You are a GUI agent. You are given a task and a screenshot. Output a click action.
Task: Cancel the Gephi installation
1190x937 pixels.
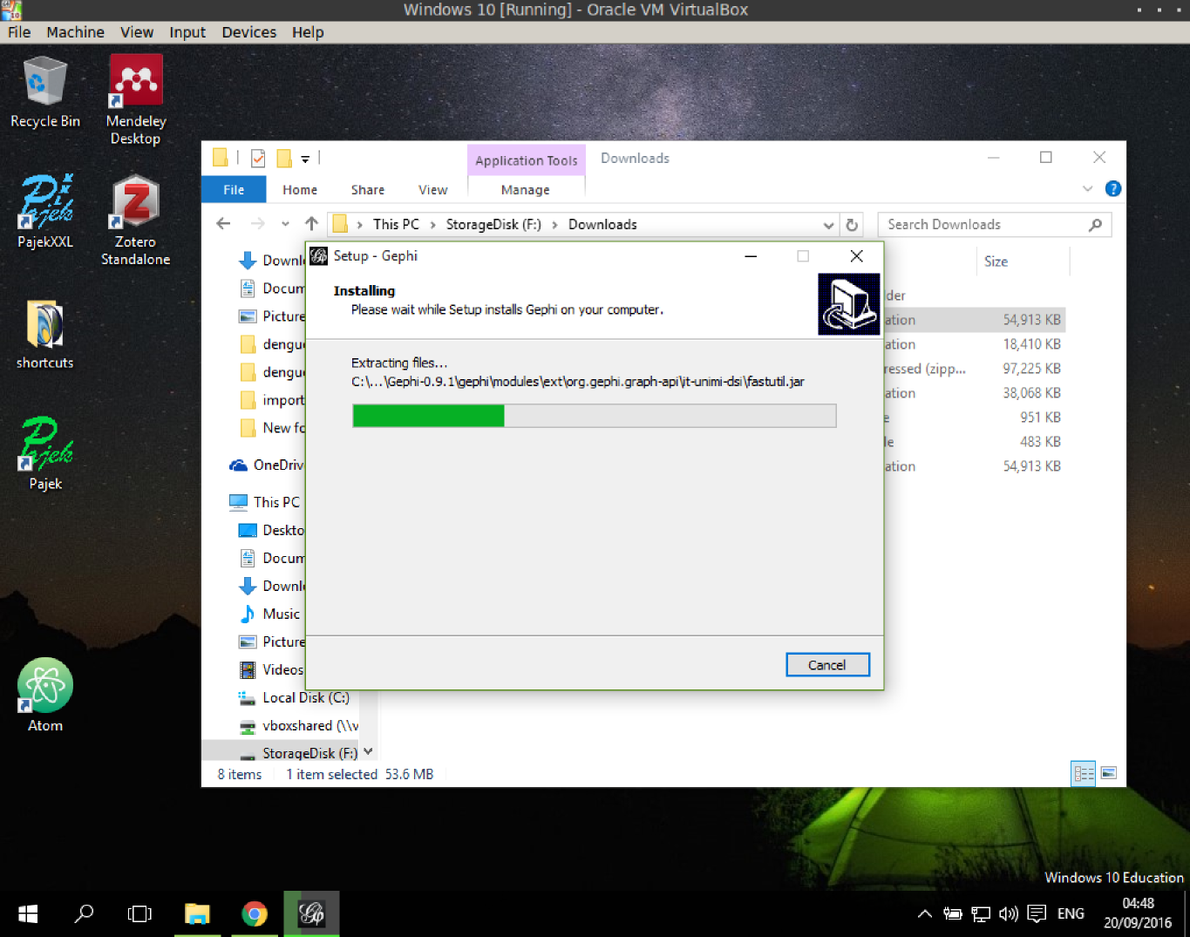coord(827,665)
